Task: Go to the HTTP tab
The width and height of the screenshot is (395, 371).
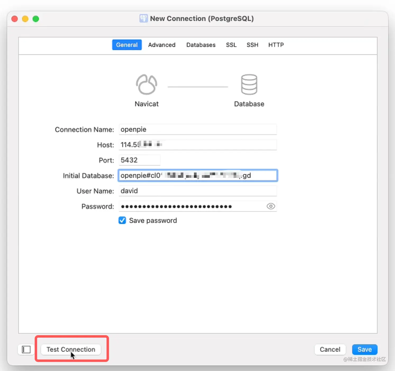Action: [x=276, y=45]
